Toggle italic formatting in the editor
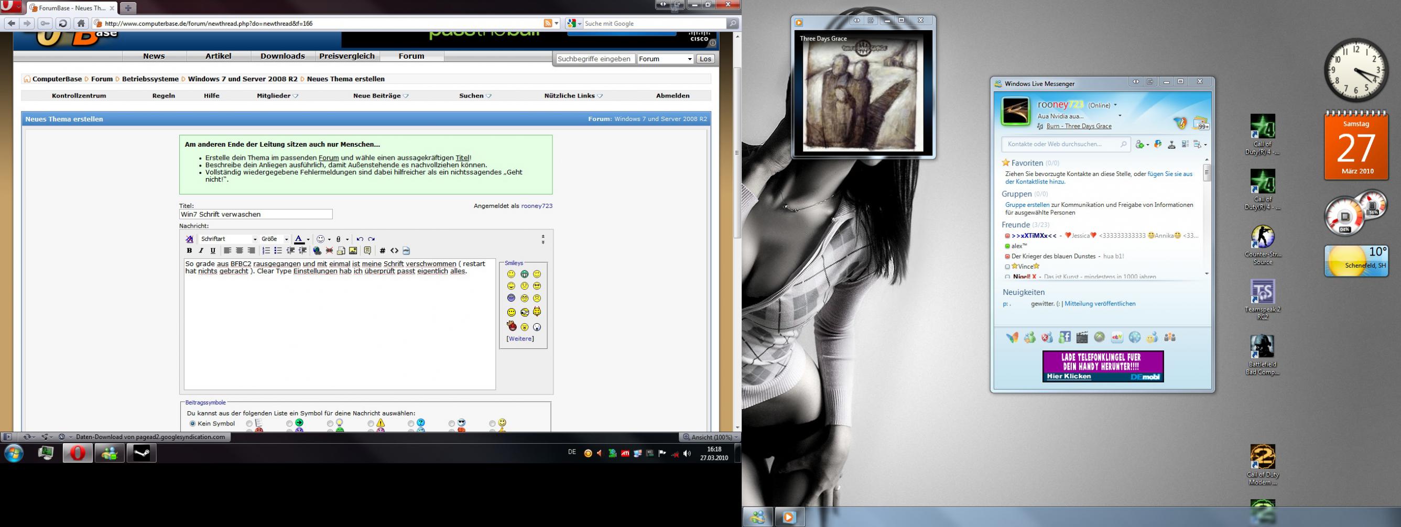The width and height of the screenshot is (1401, 527). pyautogui.click(x=201, y=251)
